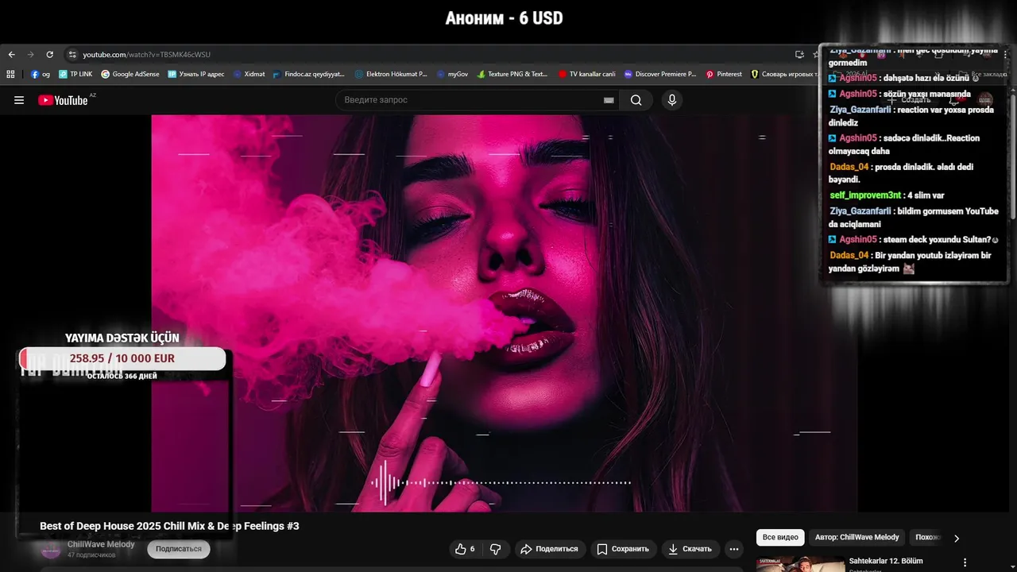Screen dimensions: 1017x572
Task: Dislike the video with thumbs down
Action: click(496, 549)
